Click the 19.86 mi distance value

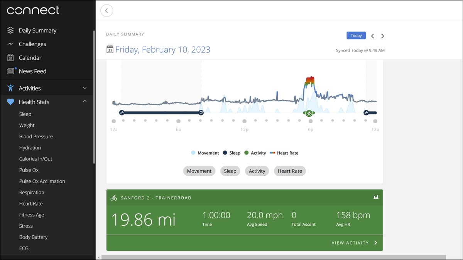(144, 220)
